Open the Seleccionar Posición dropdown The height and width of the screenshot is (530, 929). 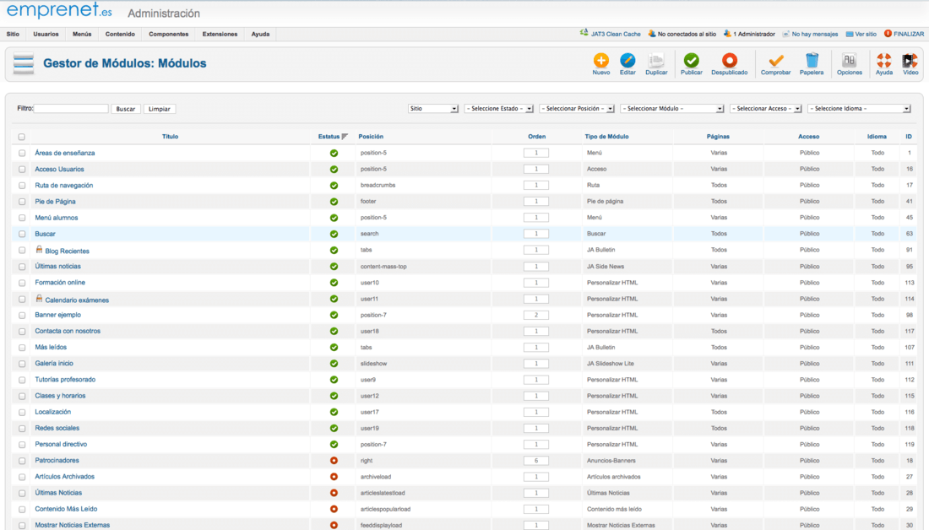pos(577,108)
